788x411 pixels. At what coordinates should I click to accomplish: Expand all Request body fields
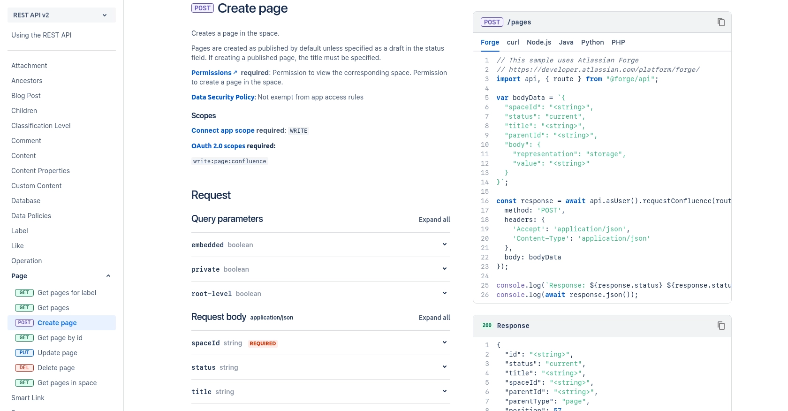434,318
